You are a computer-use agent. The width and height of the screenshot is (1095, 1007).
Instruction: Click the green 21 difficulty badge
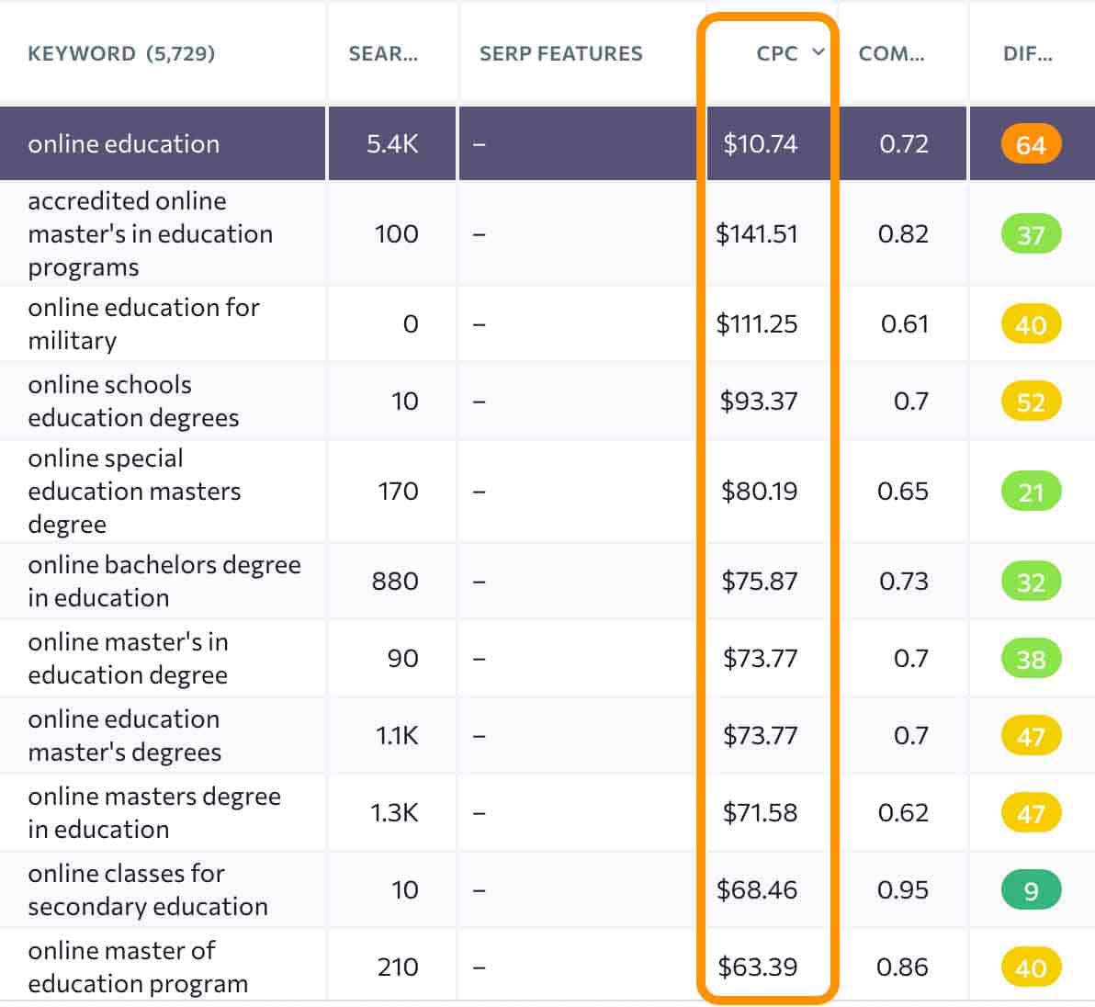(x=1032, y=491)
